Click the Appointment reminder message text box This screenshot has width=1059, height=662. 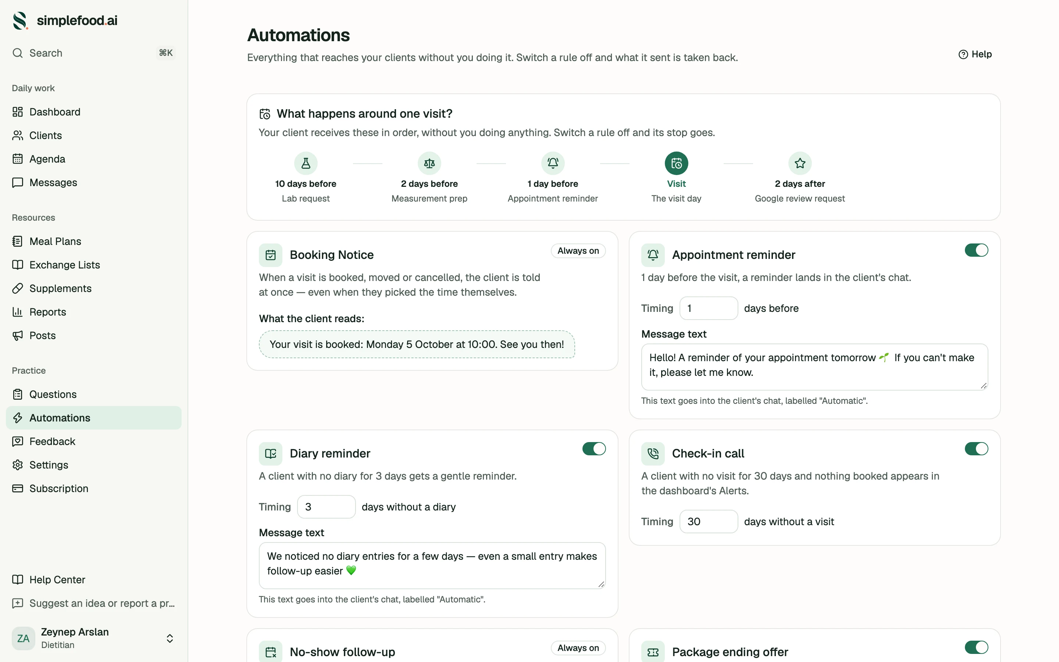click(x=814, y=367)
